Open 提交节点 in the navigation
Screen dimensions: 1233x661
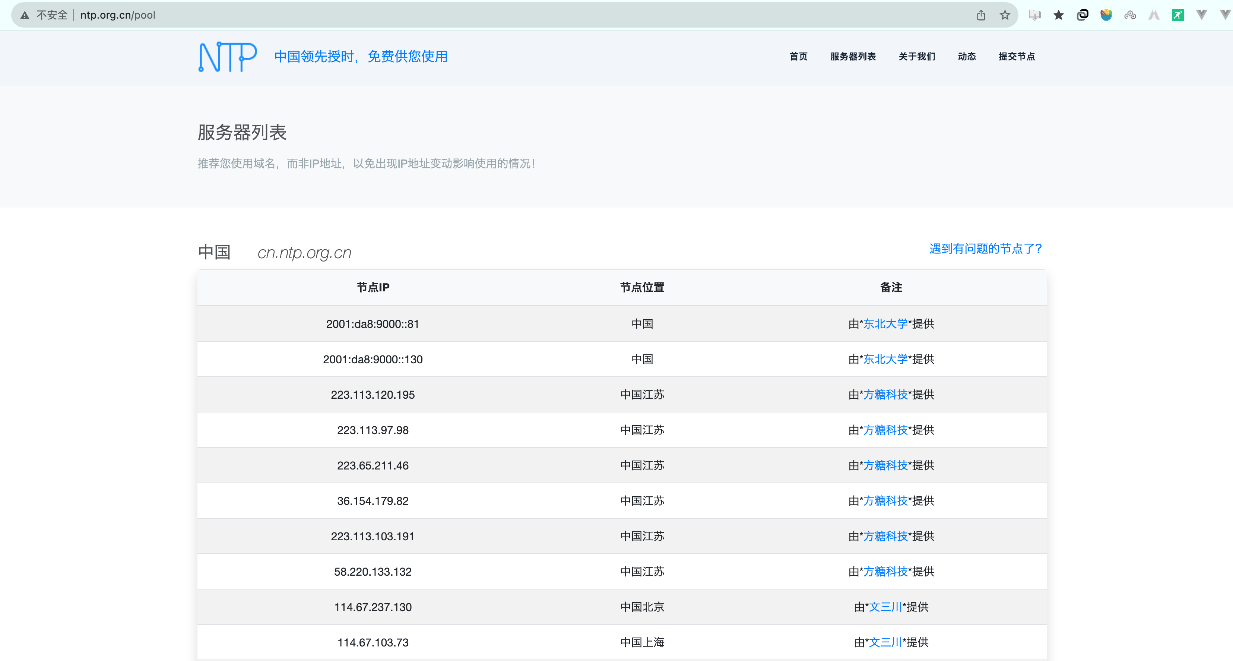coord(1016,57)
